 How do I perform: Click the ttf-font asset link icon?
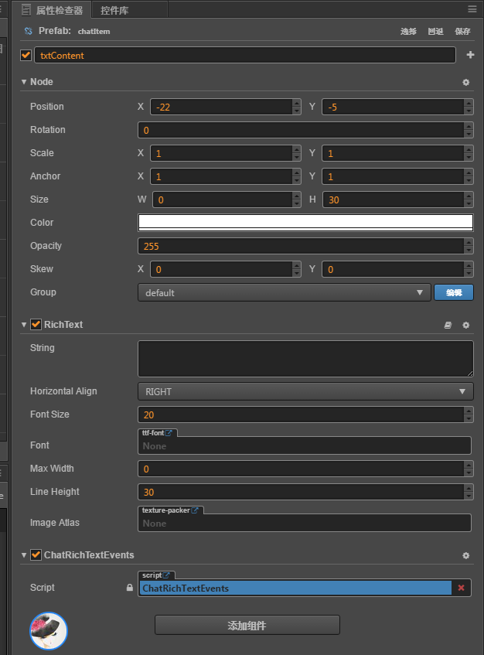pos(169,433)
